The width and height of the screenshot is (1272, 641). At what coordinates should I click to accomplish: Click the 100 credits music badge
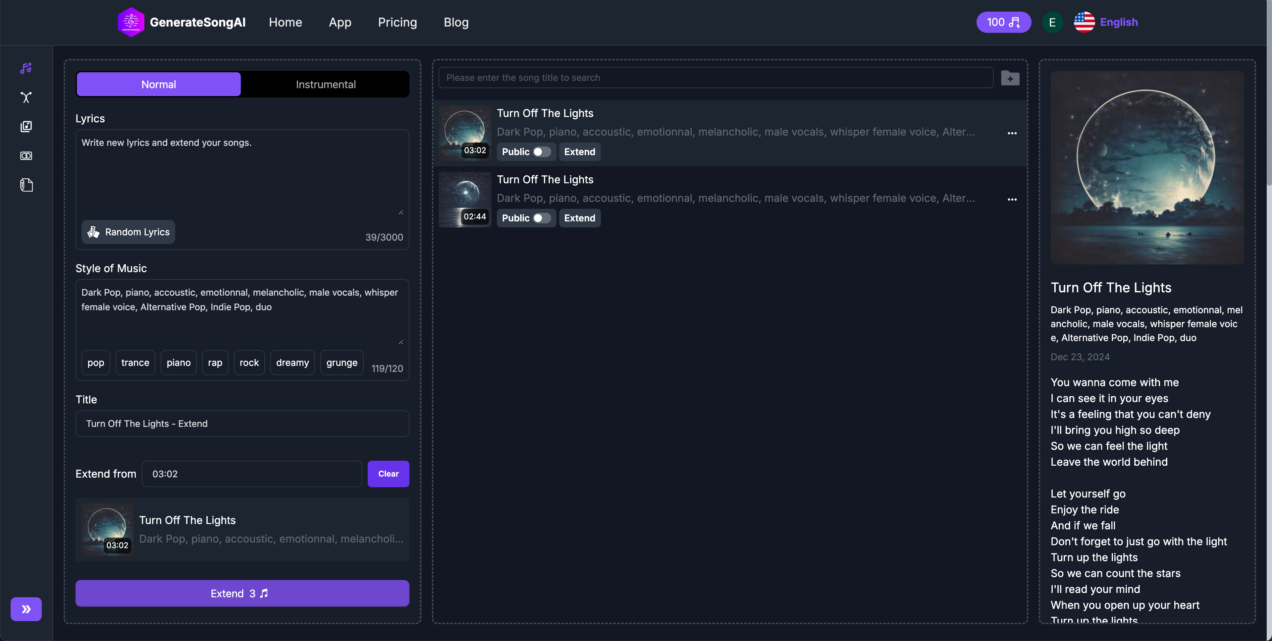point(1003,22)
